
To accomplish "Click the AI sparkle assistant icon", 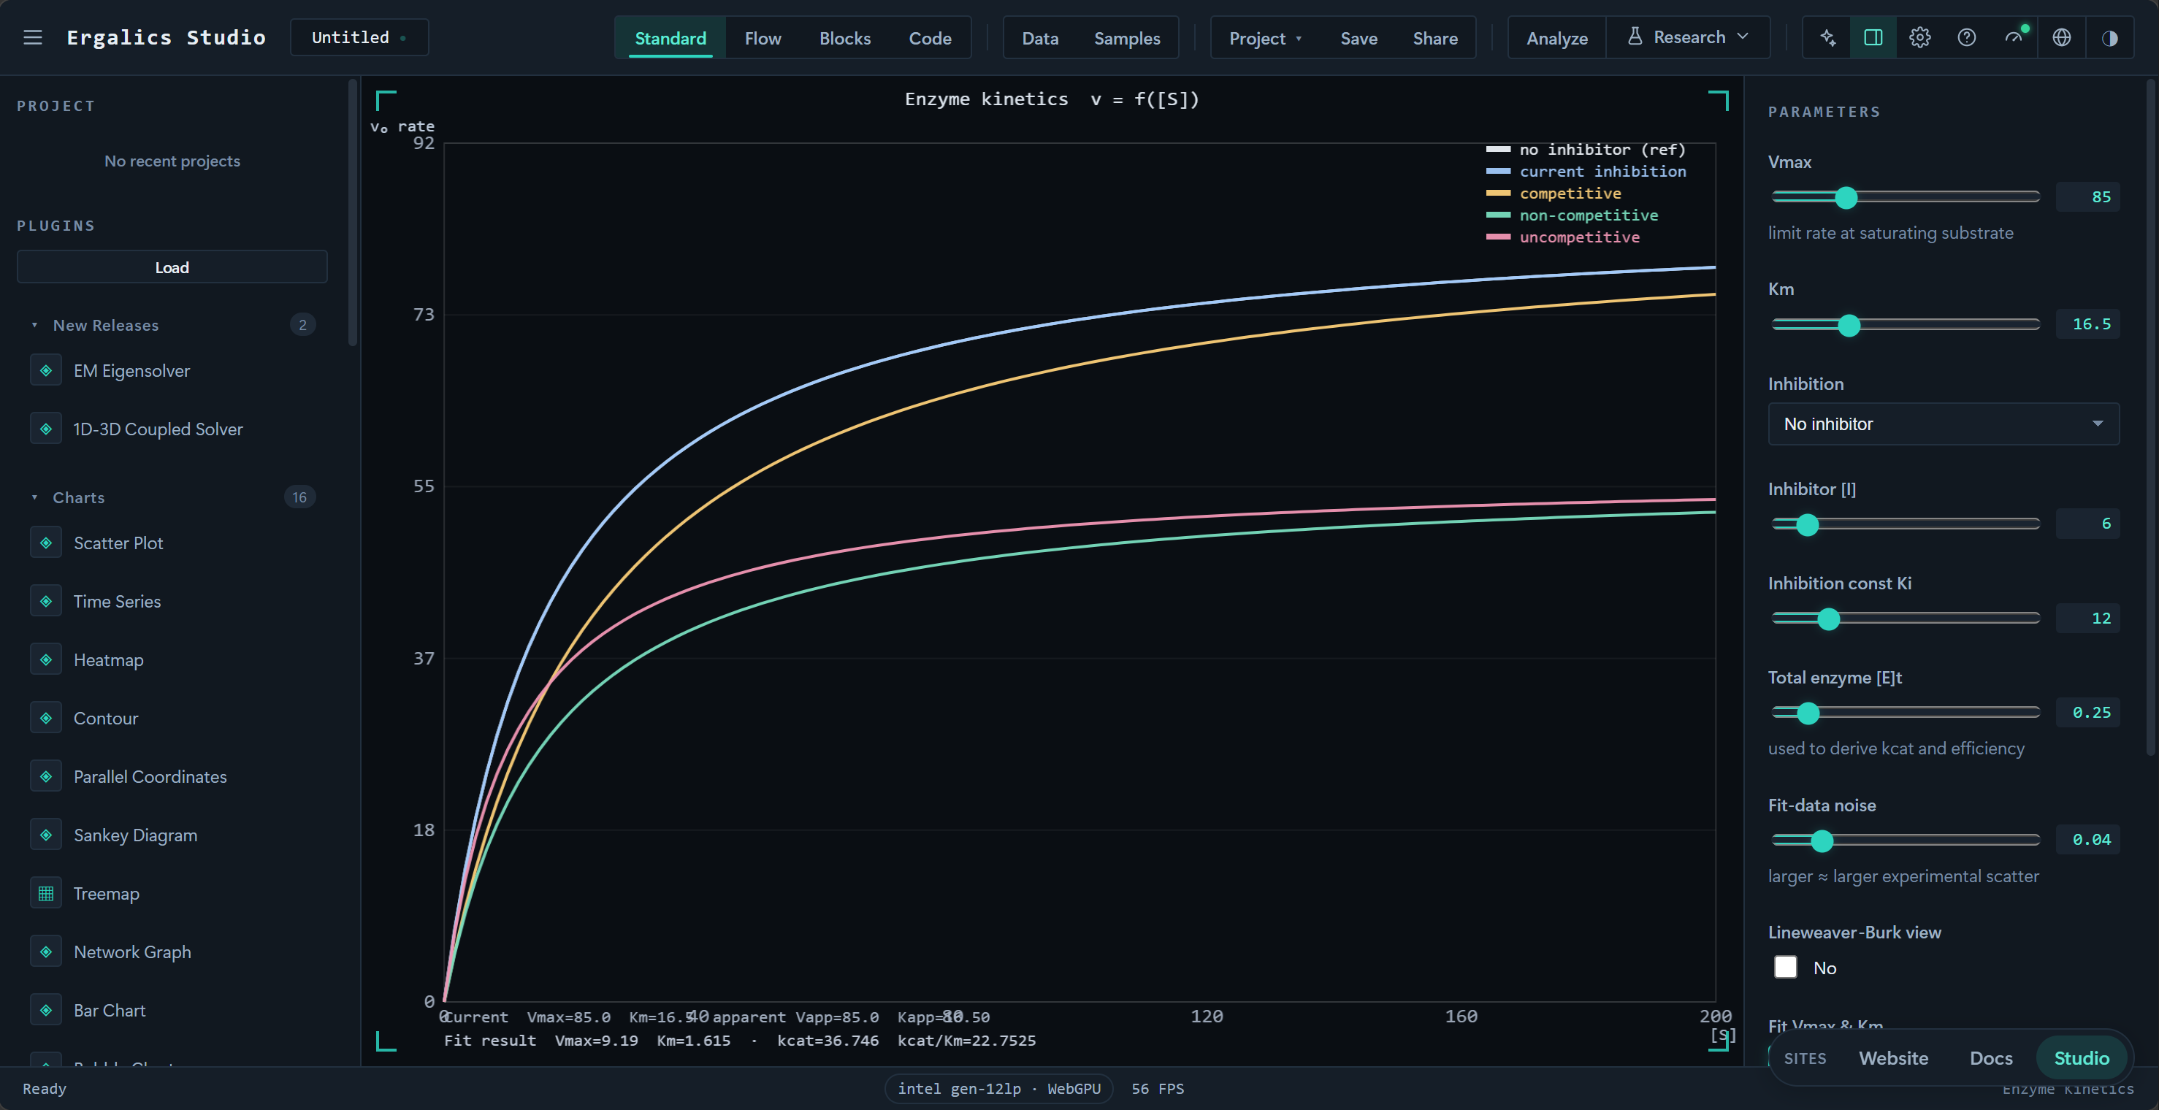I will 1828,38.
